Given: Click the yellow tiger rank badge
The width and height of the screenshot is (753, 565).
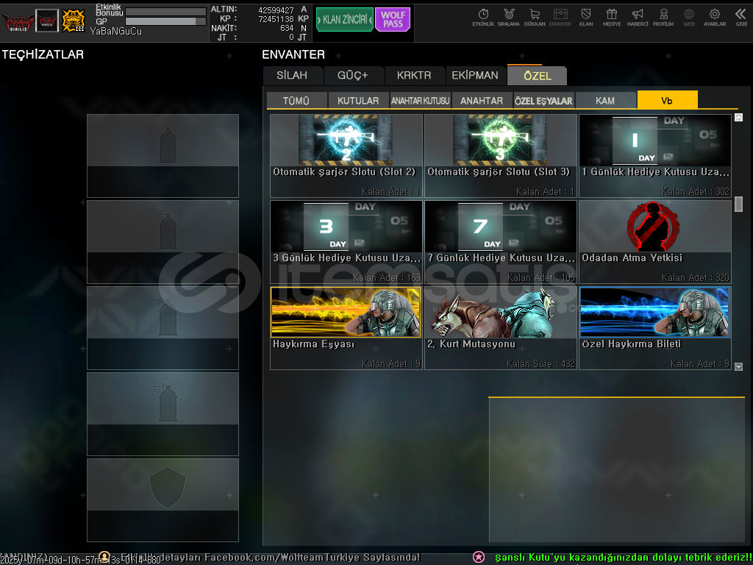Looking at the screenshot, I should coord(74,21).
